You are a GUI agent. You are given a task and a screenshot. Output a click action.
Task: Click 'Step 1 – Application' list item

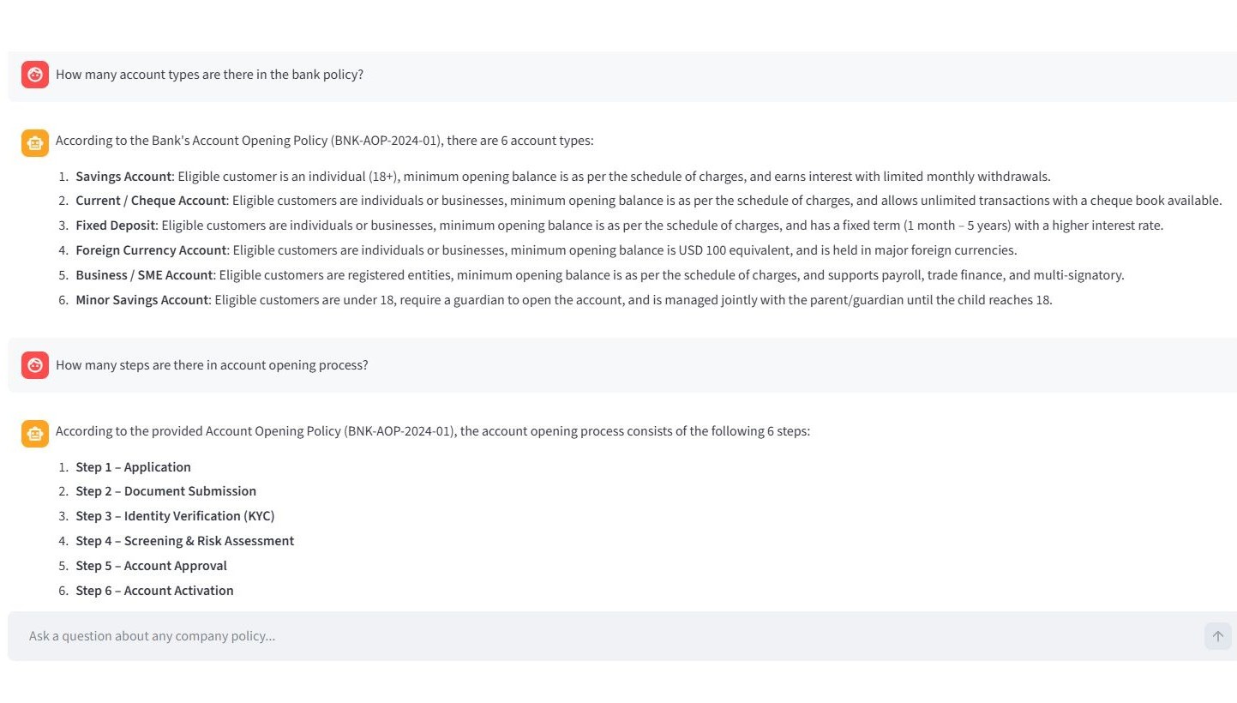[x=133, y=467]
